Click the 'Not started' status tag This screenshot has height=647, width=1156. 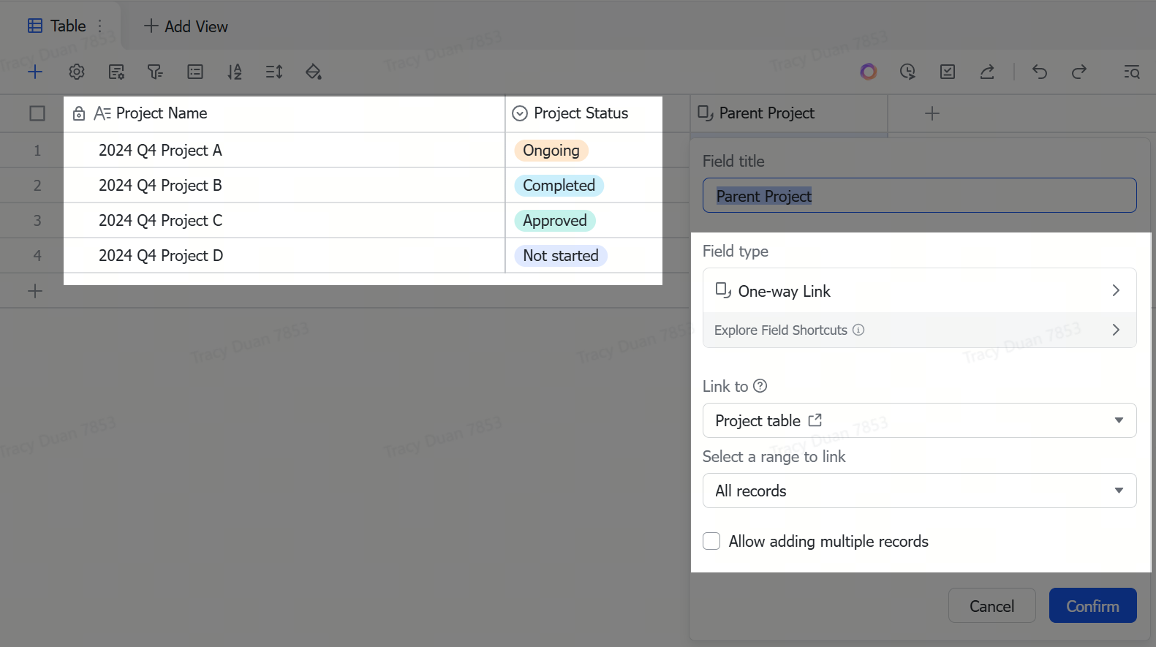561,256
